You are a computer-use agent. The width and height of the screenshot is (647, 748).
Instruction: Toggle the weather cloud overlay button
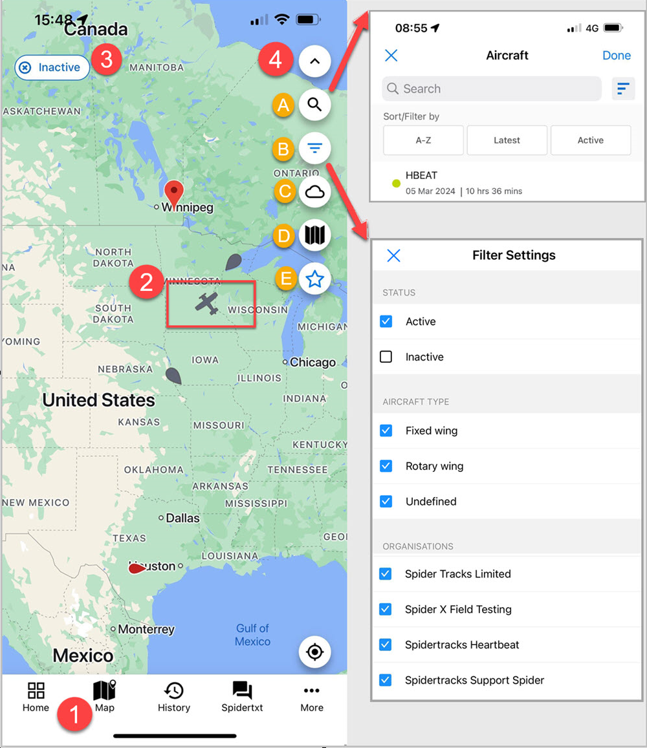314,192
